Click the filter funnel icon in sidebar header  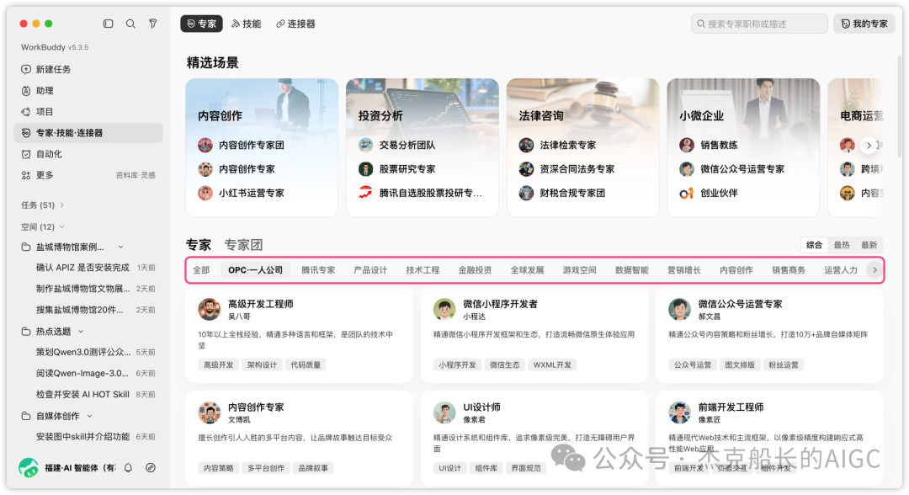pyautogui.click(x=152, y=24)
